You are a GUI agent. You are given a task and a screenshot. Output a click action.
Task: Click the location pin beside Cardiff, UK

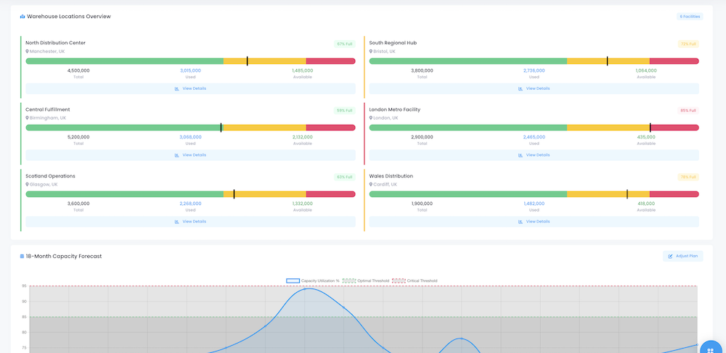371,185
